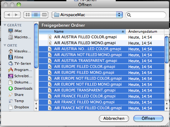Click in the search field

tap(146, 15)
